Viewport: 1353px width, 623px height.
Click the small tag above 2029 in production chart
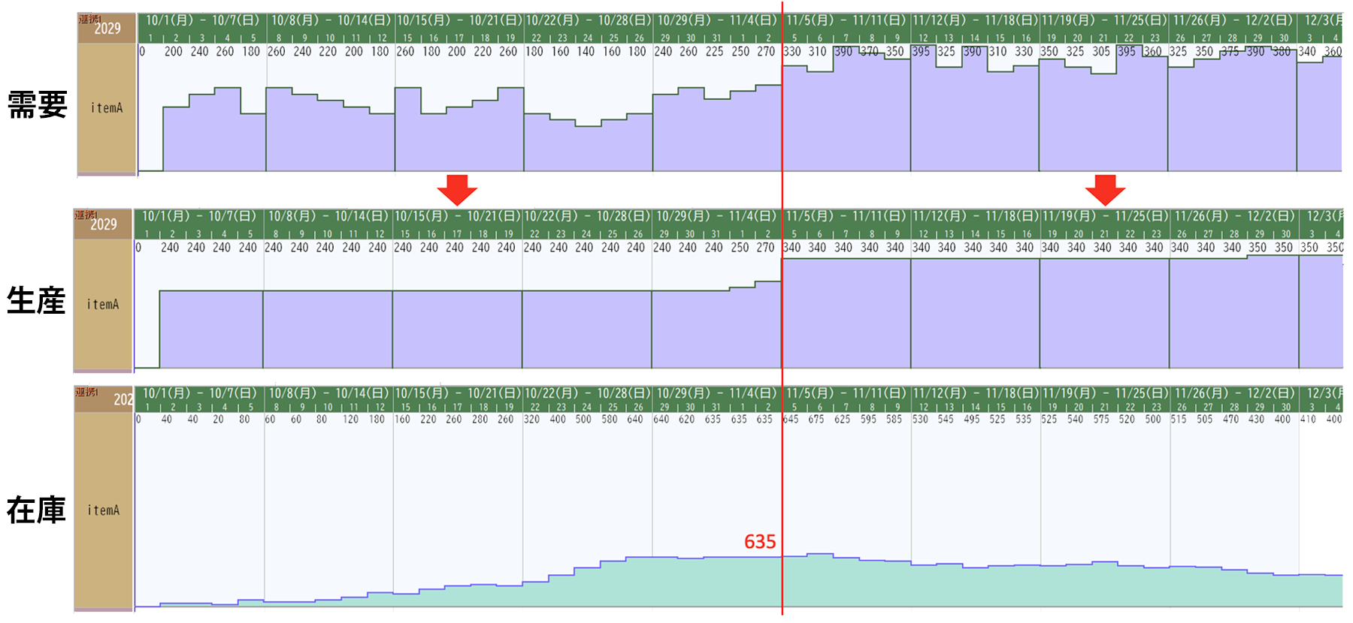(x=84, y=215)
